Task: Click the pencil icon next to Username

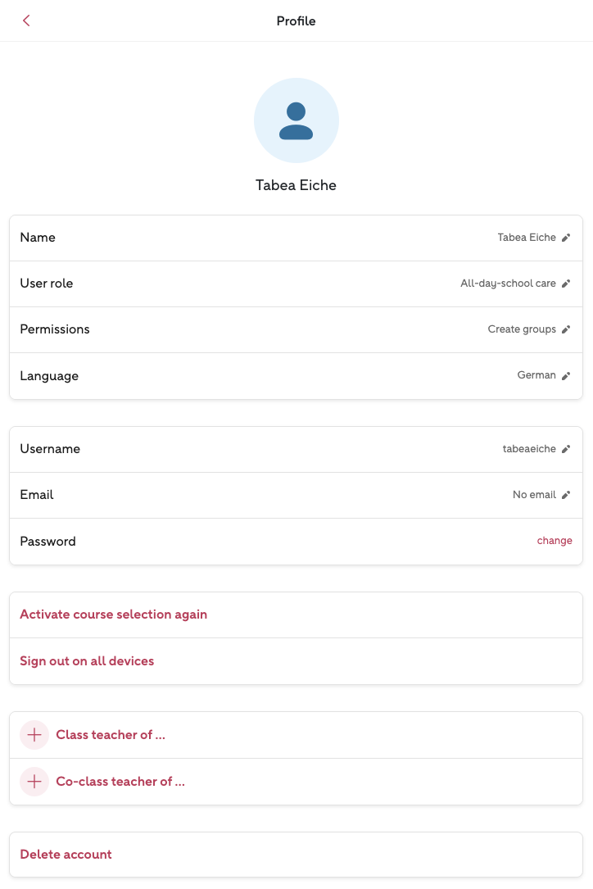Action: coord(566,449)
